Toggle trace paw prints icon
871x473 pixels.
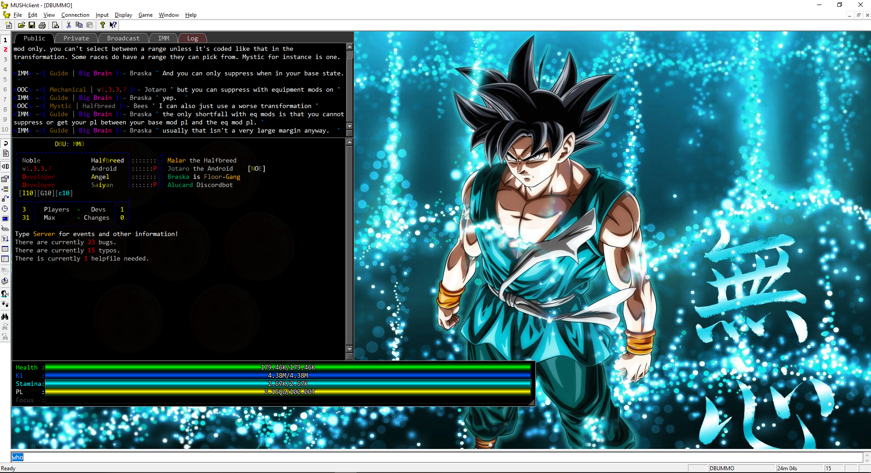[5, 304]
